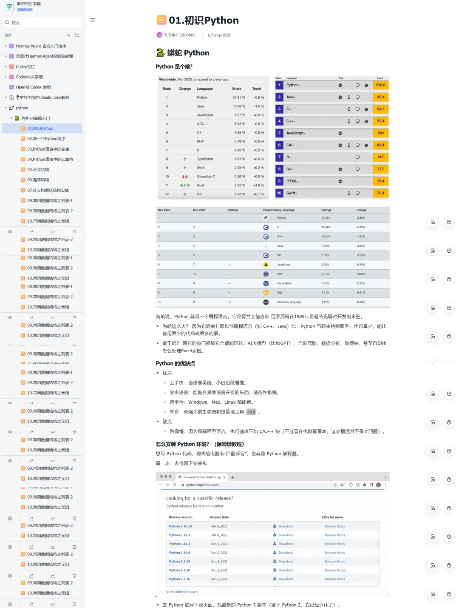Click the snake emoji before 蟒蛇 Python

[160, 53]
